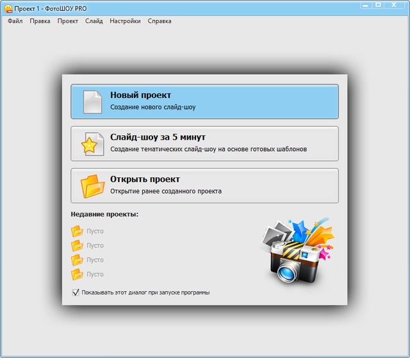Open the Файл menu
The width and height of the screenshot is (410, 358).
click(15, 21)
